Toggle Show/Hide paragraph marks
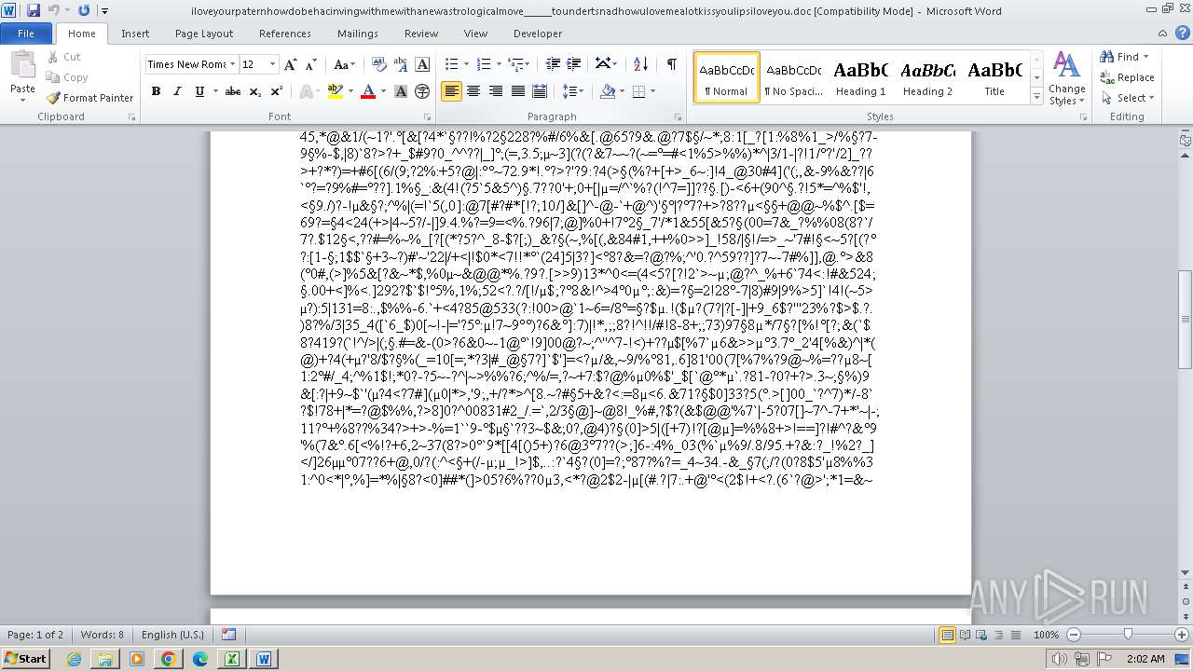1193x671 pixels. coord(671,64)
